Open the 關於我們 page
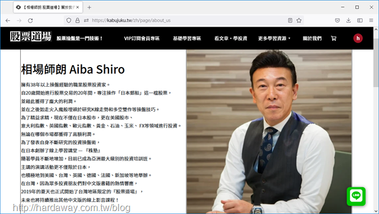This screenshot has height=214, width=379. pyautogui.click(x=312, y=39)
